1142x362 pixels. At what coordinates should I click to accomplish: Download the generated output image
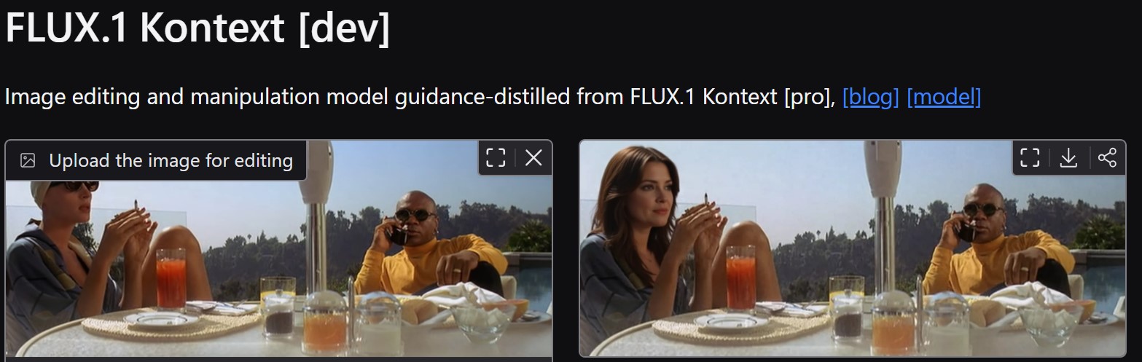pyautogui.click(x=1068, y=158)
